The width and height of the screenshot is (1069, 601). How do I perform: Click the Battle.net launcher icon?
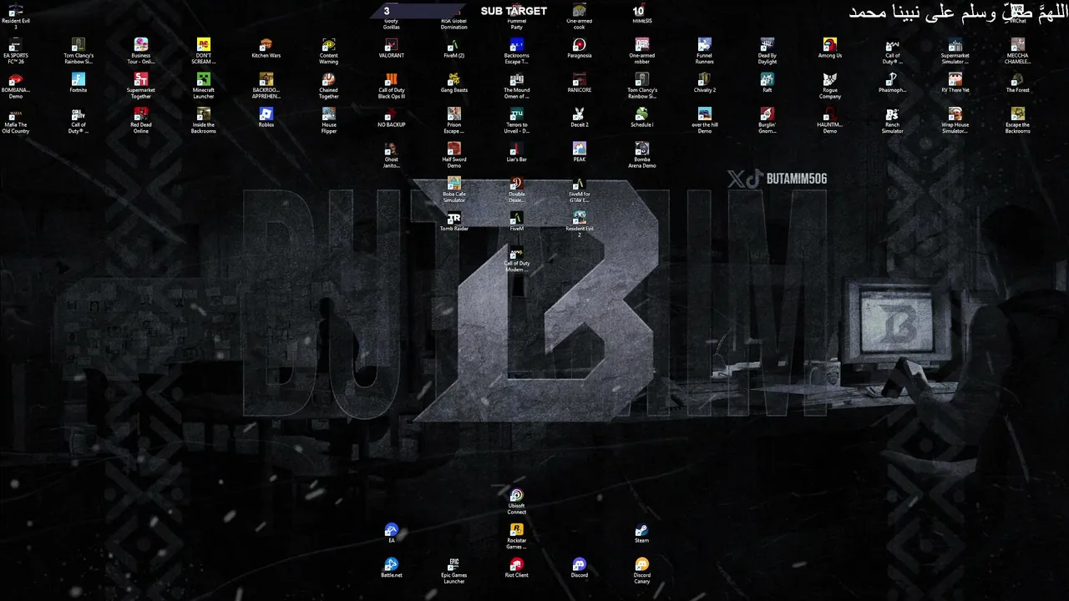coord(392,568)
